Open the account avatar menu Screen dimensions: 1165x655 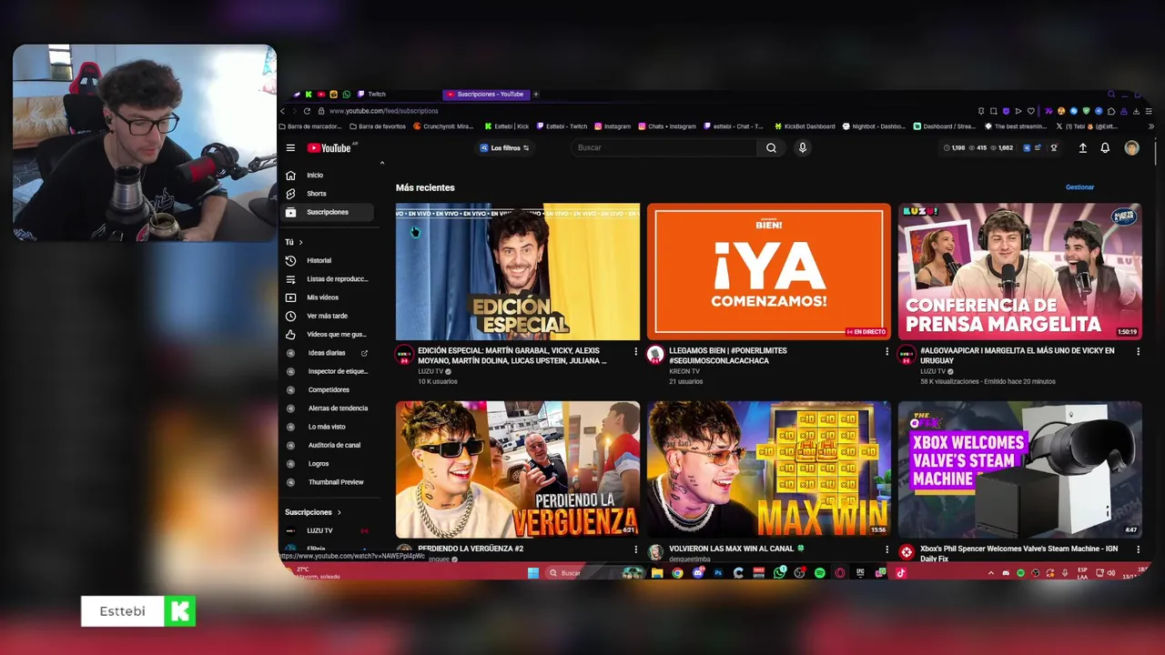click(1131, 147)
